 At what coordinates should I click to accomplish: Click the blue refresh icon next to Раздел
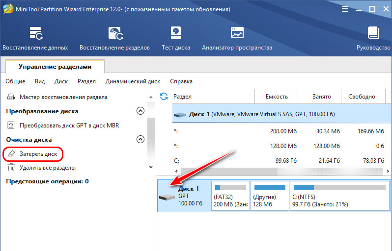[x=164, y=96]
